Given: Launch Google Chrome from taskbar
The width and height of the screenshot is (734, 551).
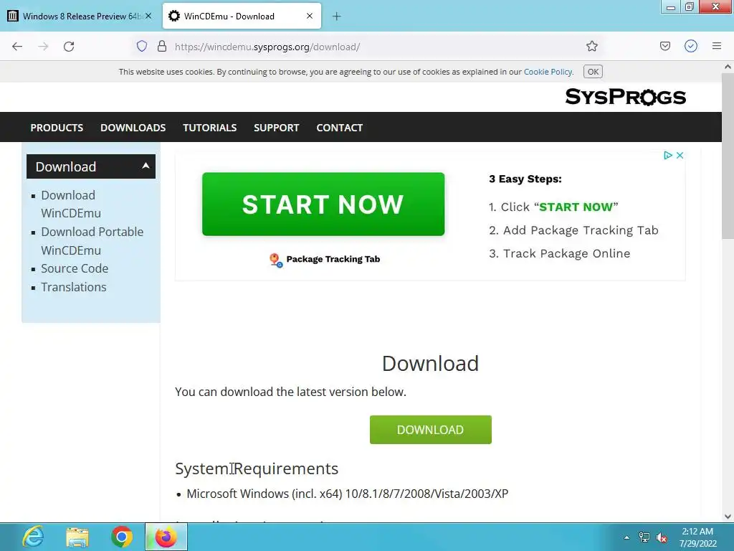Looking at the screenshot, I should pyautogui.click(x=122, y=537).
